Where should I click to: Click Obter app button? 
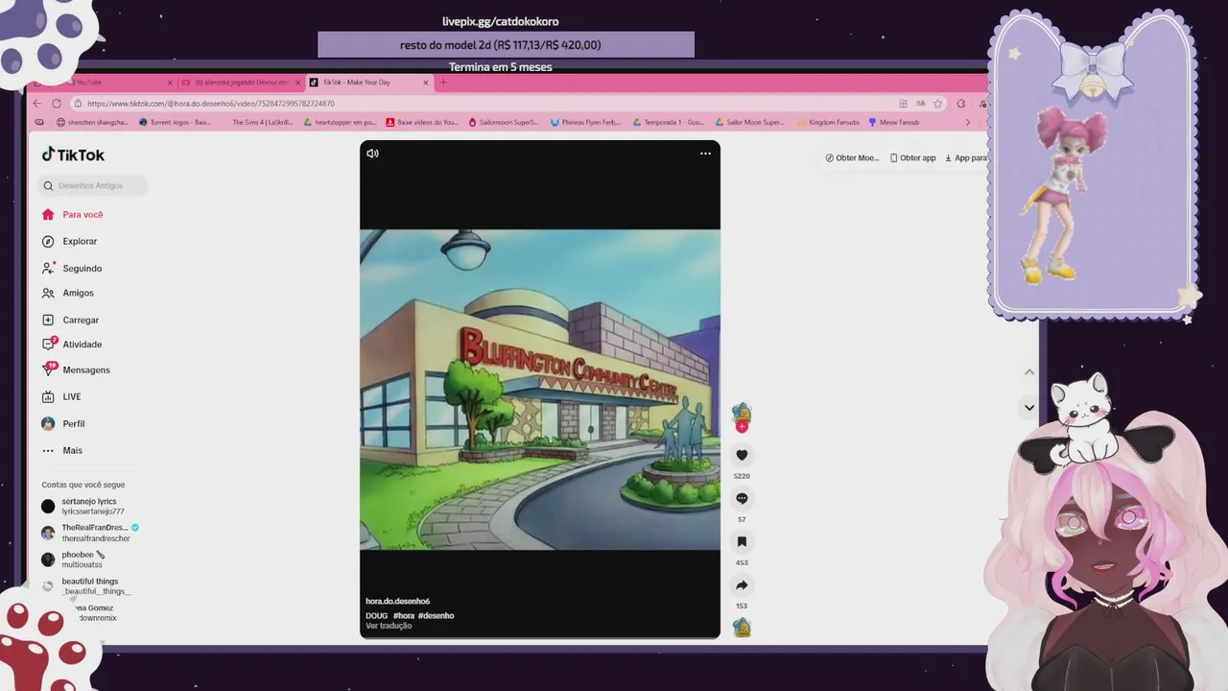coord(912,158)
